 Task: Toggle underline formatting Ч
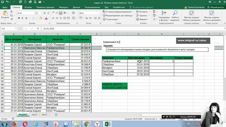pos(26,18)
